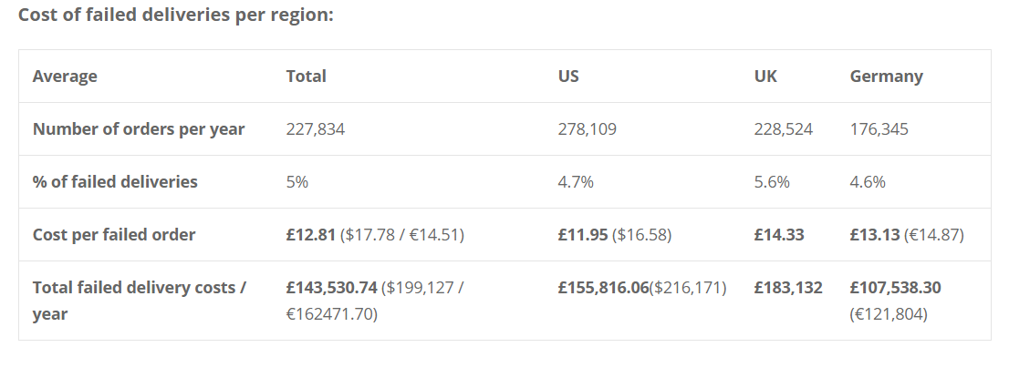Select the UK cost value £14.33
The width and height of the screenshot is (1009, 378).
[x=779, y=235]
